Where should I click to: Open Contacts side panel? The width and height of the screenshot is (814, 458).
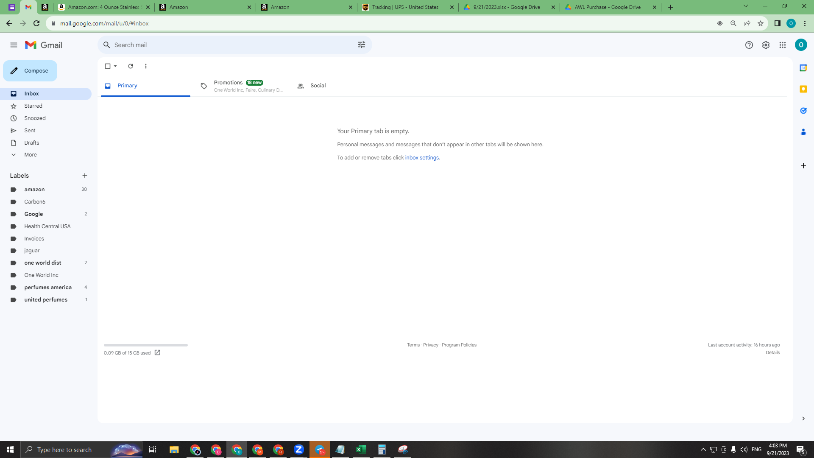point(803,132)
